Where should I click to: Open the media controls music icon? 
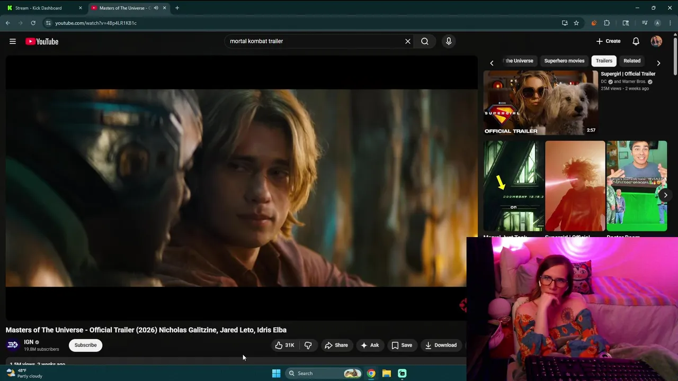645,23
